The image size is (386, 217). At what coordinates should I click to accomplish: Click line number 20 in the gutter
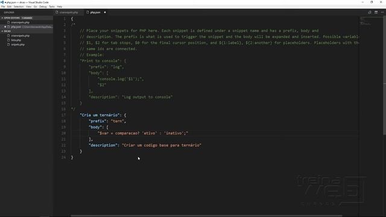point(63,133)
